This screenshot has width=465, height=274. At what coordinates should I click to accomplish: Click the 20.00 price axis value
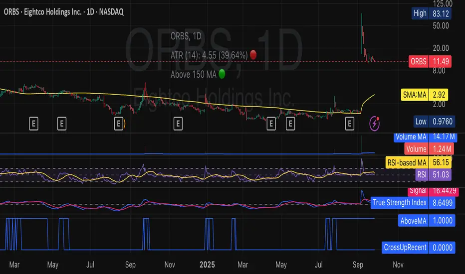tap(441, 48)
